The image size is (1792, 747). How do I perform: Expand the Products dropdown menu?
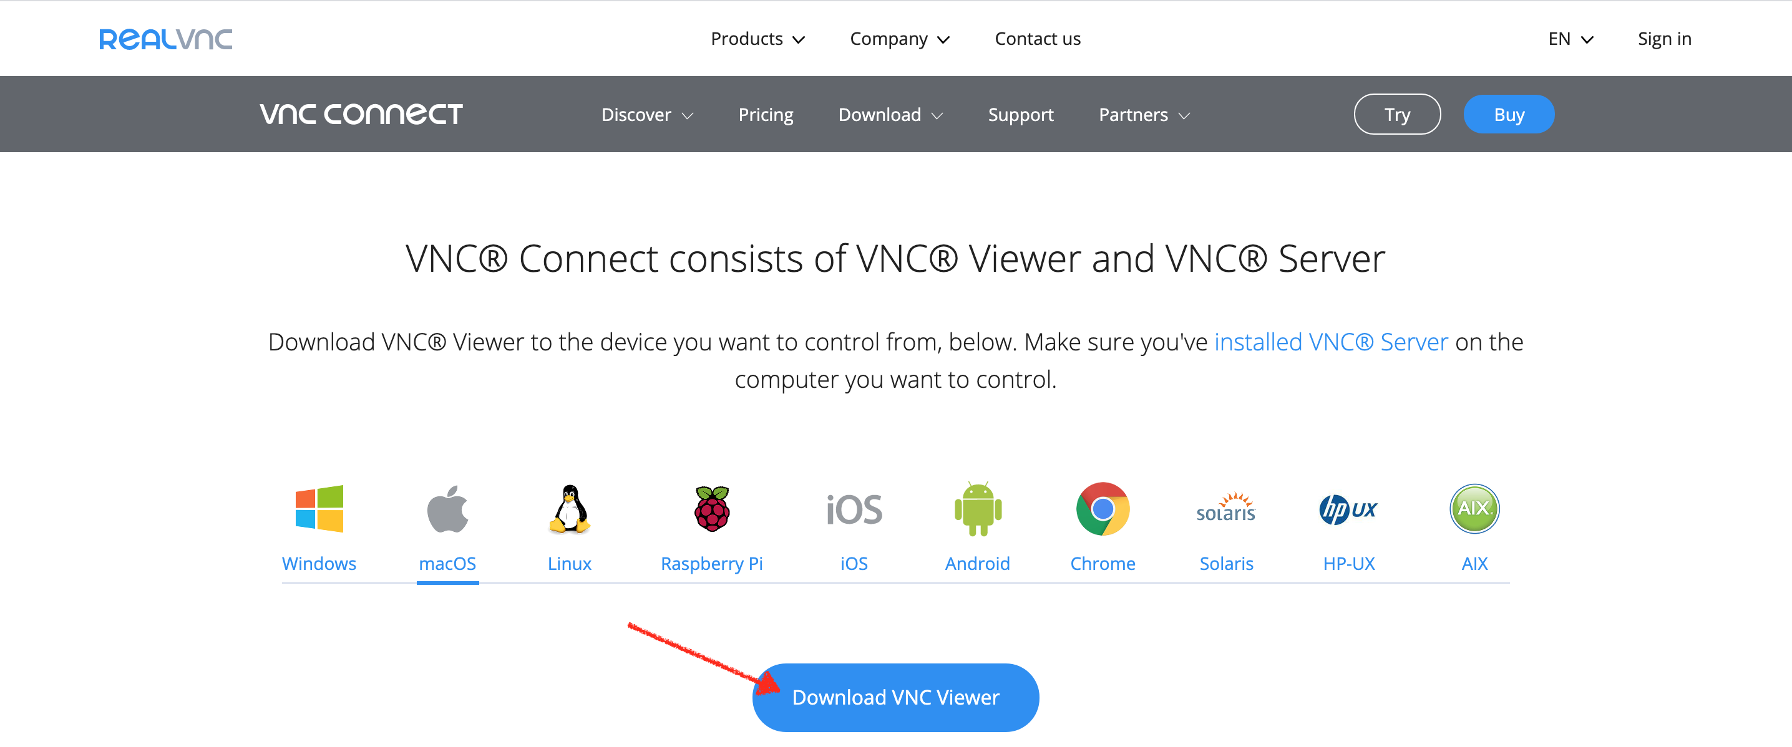coord(757,39)
